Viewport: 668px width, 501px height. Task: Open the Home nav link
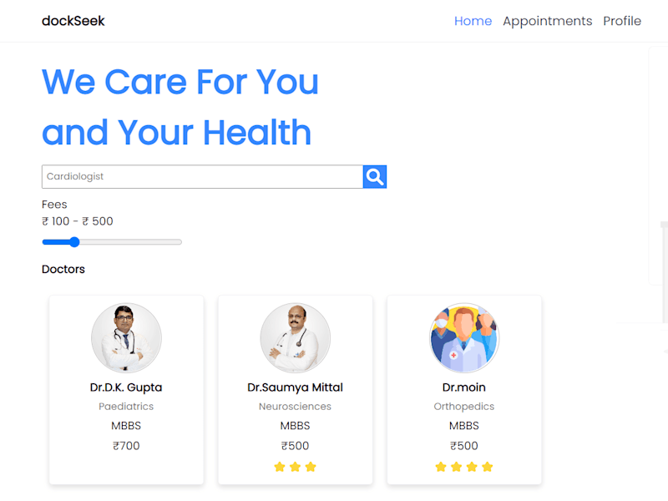click(x=473, y=21)
